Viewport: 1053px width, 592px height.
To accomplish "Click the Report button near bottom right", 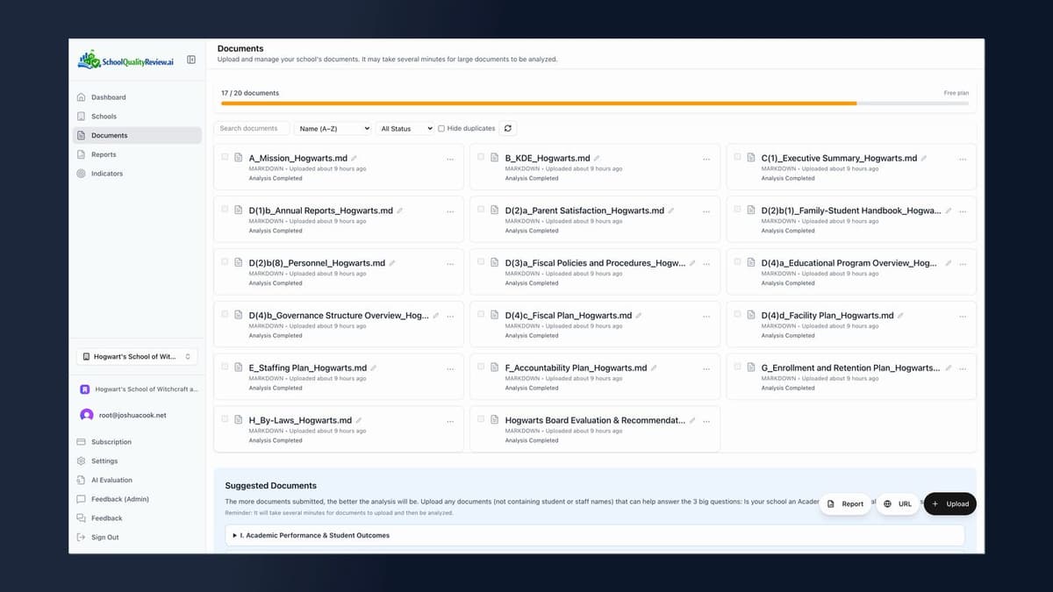I will point(844,503).
